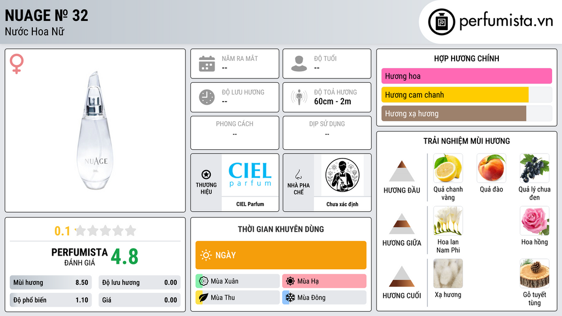Click the pink female gender symbol icon
Image resolution: width=562 pixels, height=316 pixels.
(x=16, y=64)
